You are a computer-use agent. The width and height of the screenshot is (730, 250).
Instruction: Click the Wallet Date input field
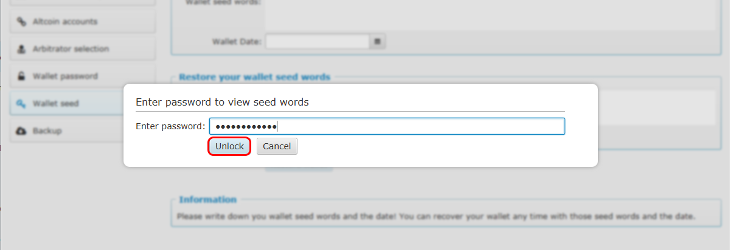[x=318, y=42]
